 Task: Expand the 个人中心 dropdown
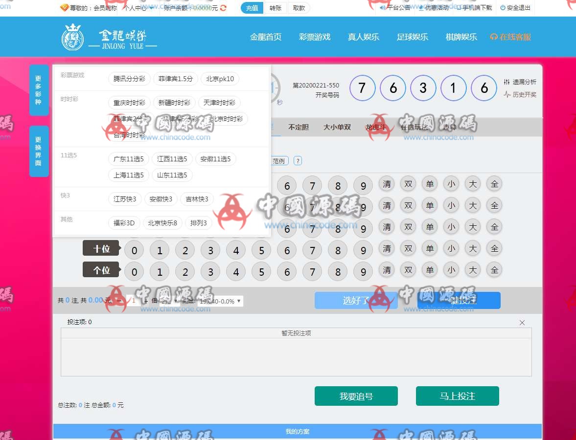click(138, 8)
